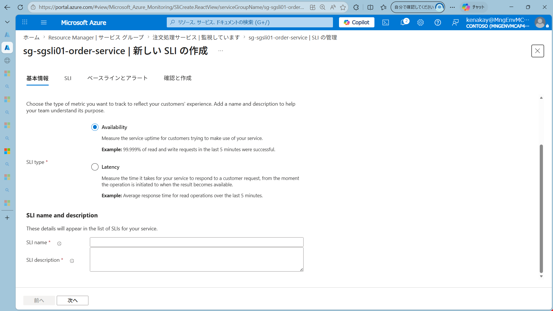The height and width of the screenshot is (311, 553).
Task: Click the scroll down arrow of the form scrollbar
Action: click(541, 276)
